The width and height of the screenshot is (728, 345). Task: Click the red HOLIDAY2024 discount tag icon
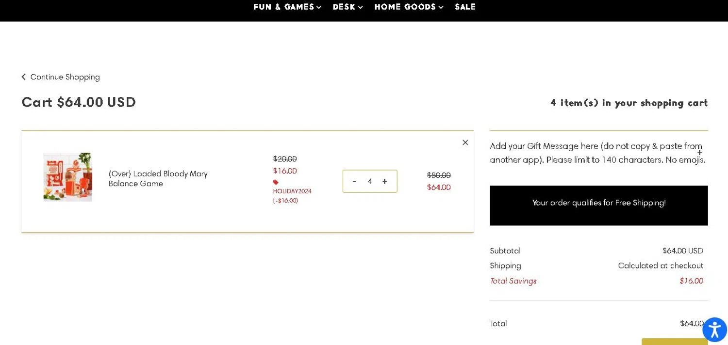point(276,182)
